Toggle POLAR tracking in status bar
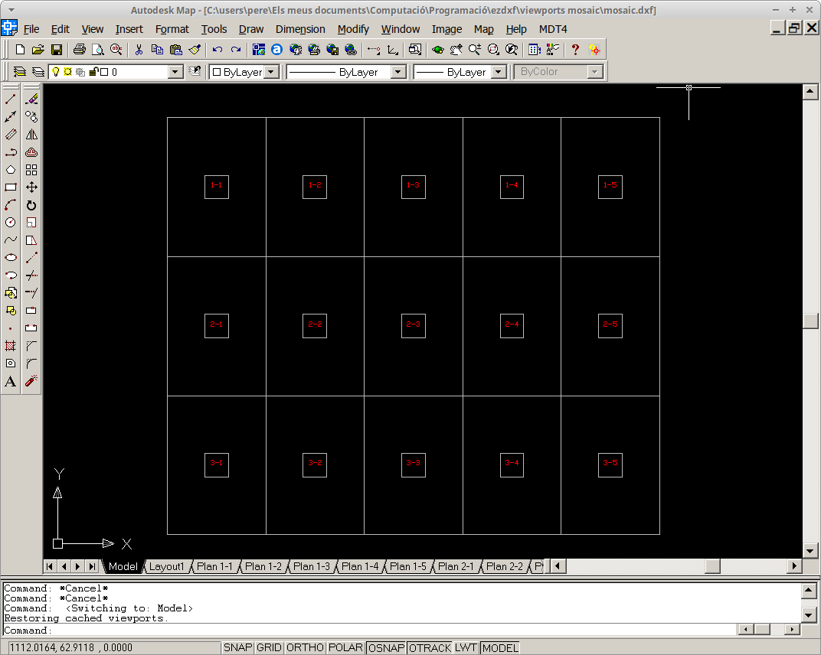Image resolution: width=821 pixels, height=655 pixels. [345, 647]
